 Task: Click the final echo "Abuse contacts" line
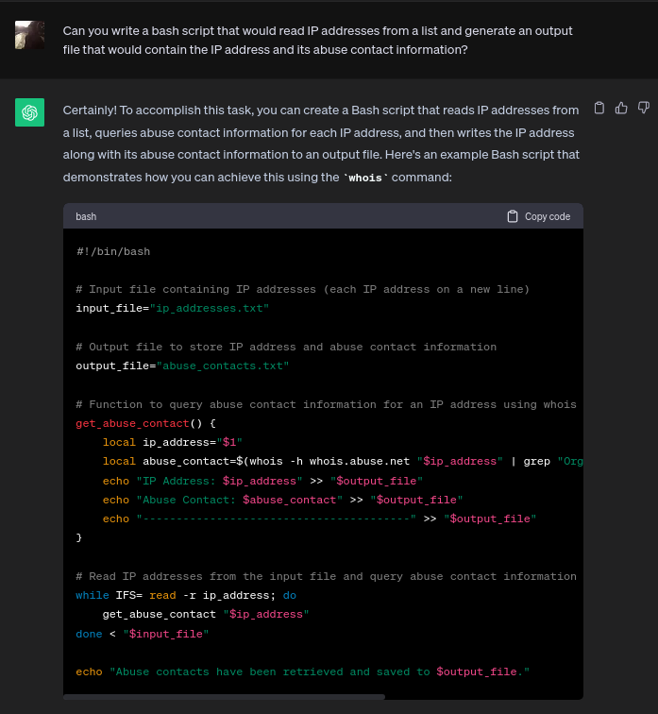[302, 671]
